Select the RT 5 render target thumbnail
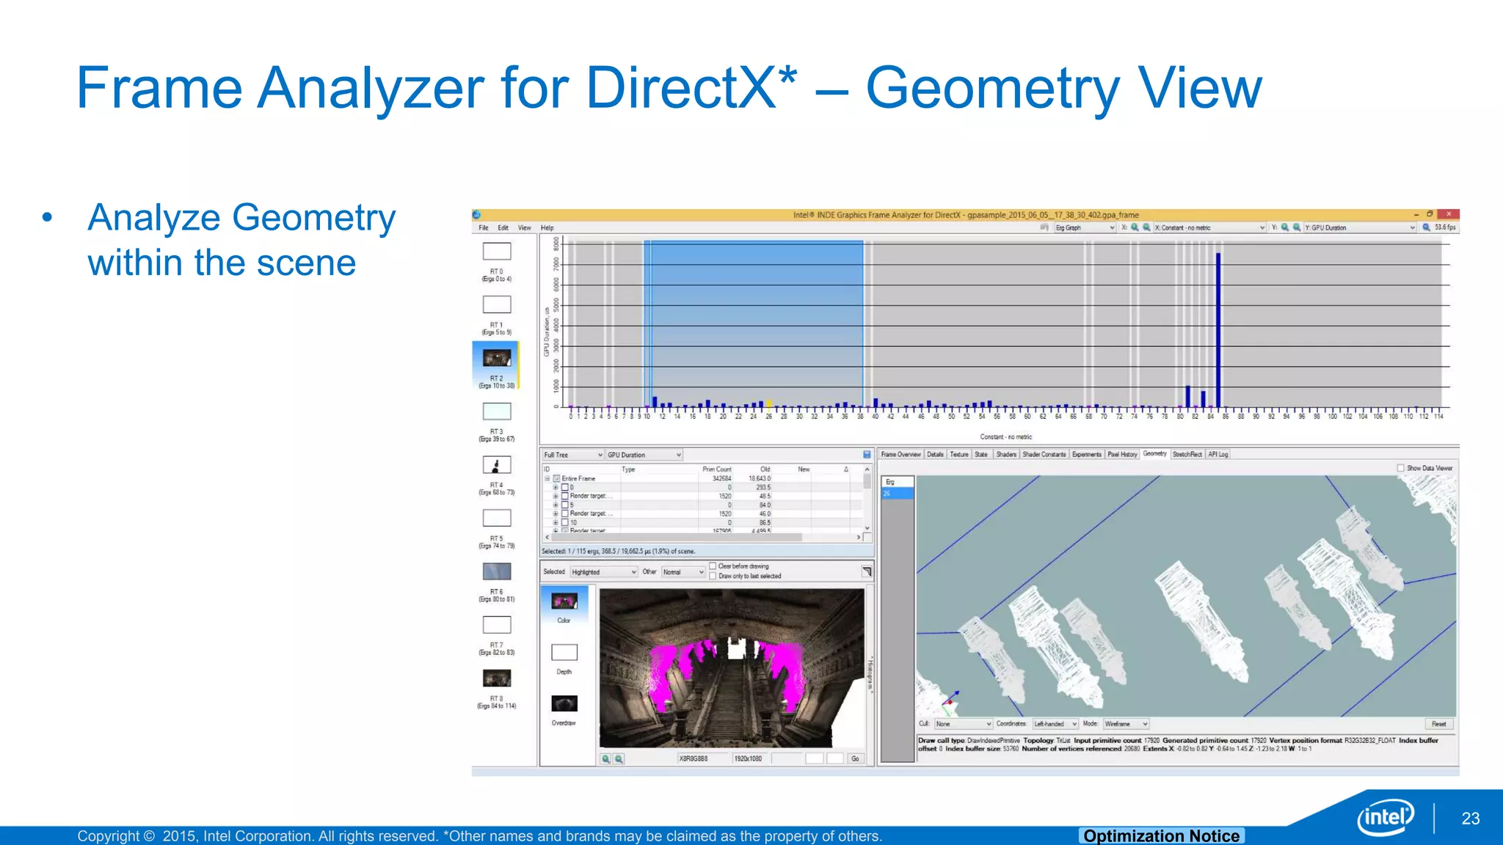Image resolution: width=1503 pixels, height=845 pixels. point(497,518)
